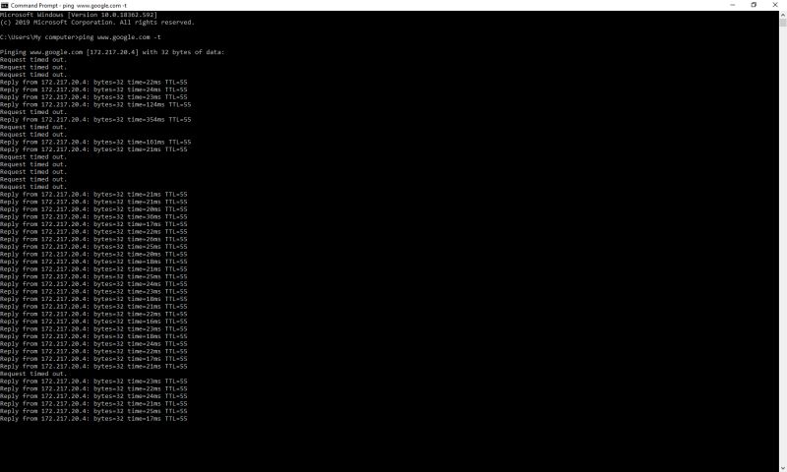Screen dimensions: 787x472
Task: Click the reply line with time=354ms
Action: click(x=95, y=119)
